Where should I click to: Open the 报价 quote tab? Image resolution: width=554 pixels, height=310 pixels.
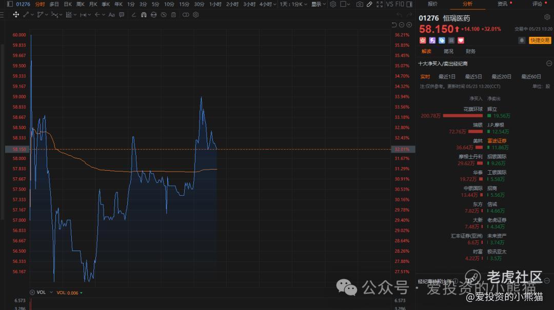pos(432,4)
